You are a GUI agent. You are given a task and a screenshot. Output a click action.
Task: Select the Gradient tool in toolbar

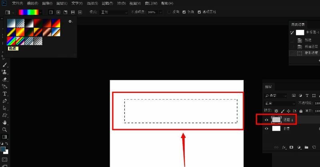(4, 137)
